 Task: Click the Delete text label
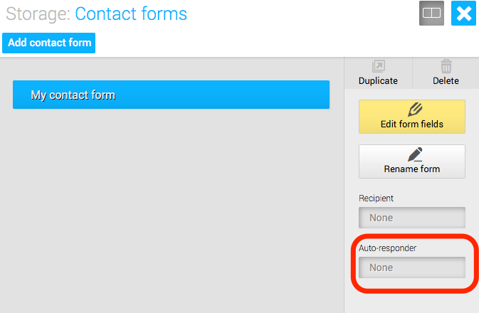(x=446, y=80)
